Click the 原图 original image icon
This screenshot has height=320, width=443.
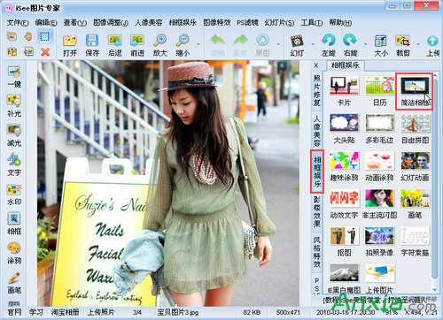coord(262,45)
